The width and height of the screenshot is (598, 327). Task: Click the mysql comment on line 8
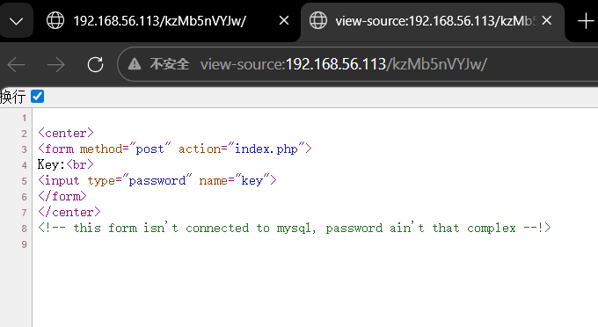click(x=295, y=229)
